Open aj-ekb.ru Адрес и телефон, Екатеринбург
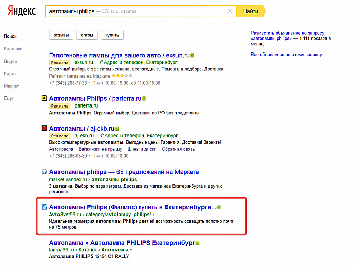The image size is (353, 266). point(141,135)
